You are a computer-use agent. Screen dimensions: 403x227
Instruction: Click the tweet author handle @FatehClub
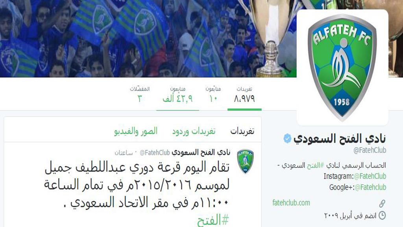tap(155, 153)
